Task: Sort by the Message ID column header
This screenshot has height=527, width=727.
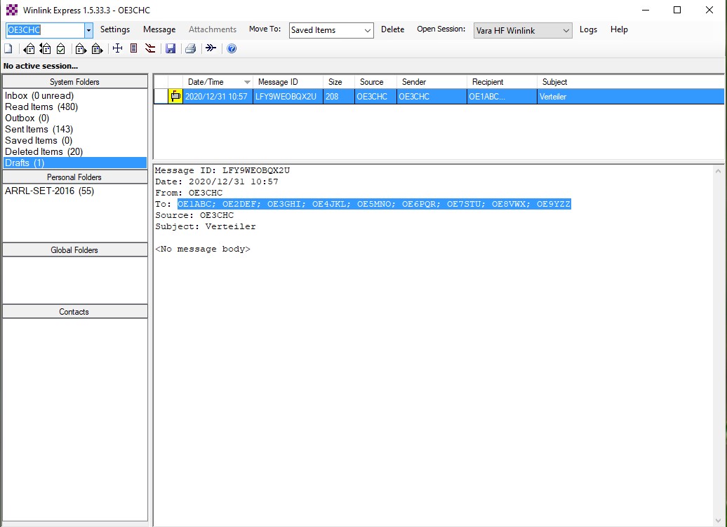Action: (288, 82)
